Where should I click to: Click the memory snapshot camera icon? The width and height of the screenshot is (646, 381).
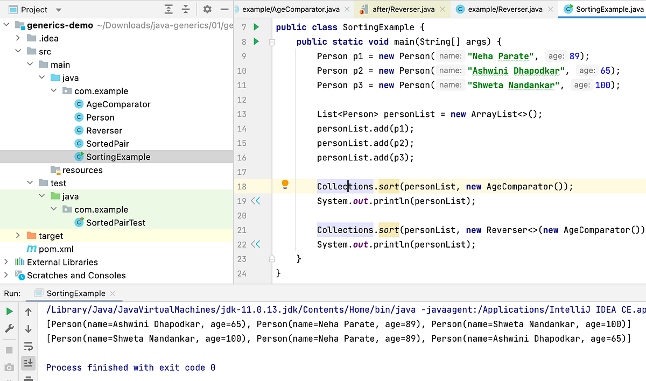(x=9, y=366)
